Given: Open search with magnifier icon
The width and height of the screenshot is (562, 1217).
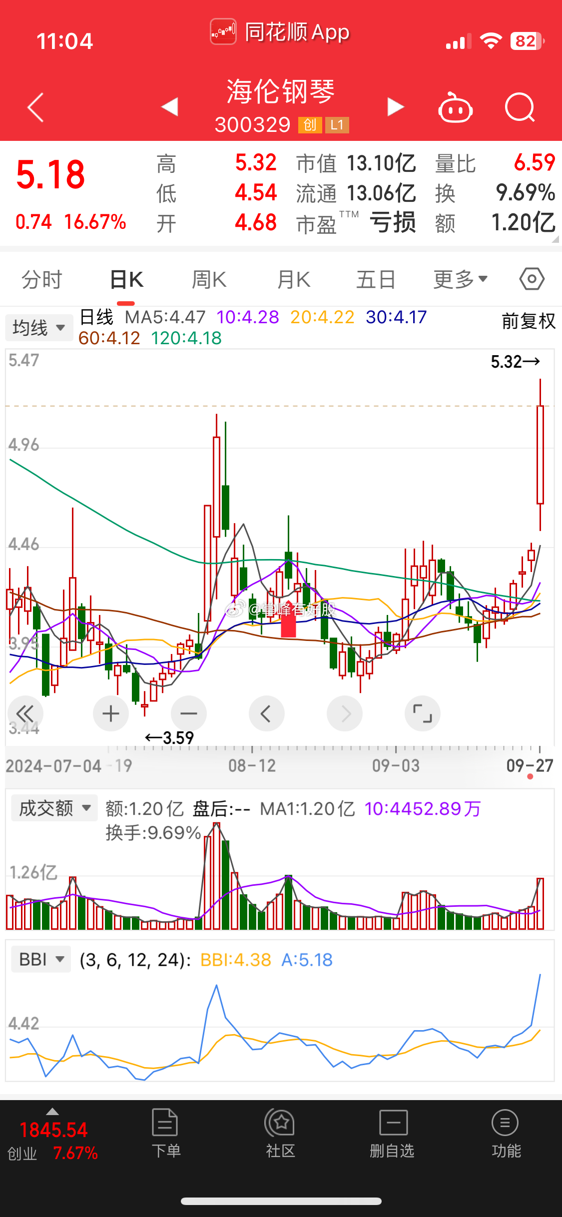Looking at the screenshot, I should (x=520, y=107).
